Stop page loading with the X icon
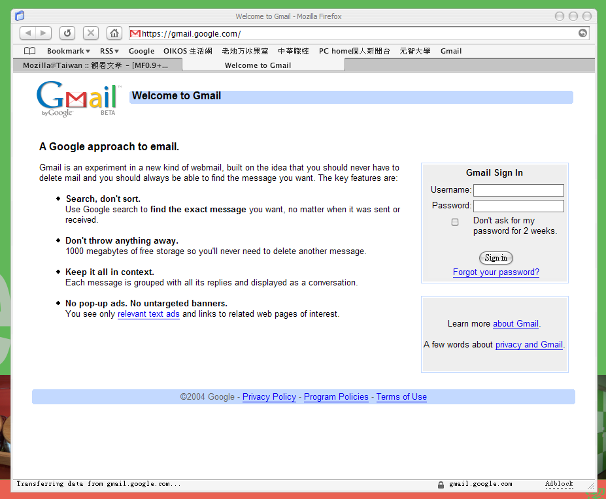Screen dimensions: 606x499 click(91, 33)
